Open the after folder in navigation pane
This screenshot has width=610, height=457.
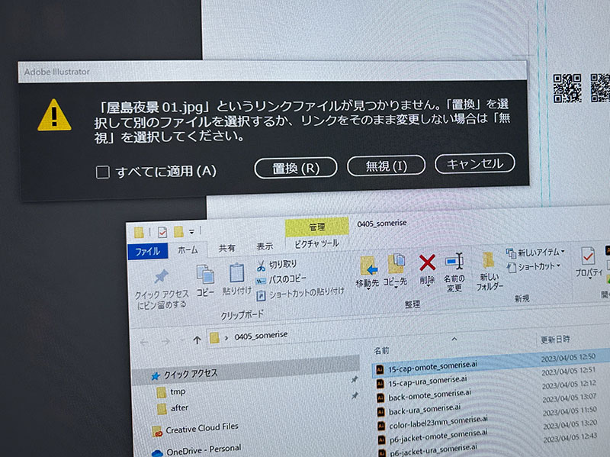179,408
